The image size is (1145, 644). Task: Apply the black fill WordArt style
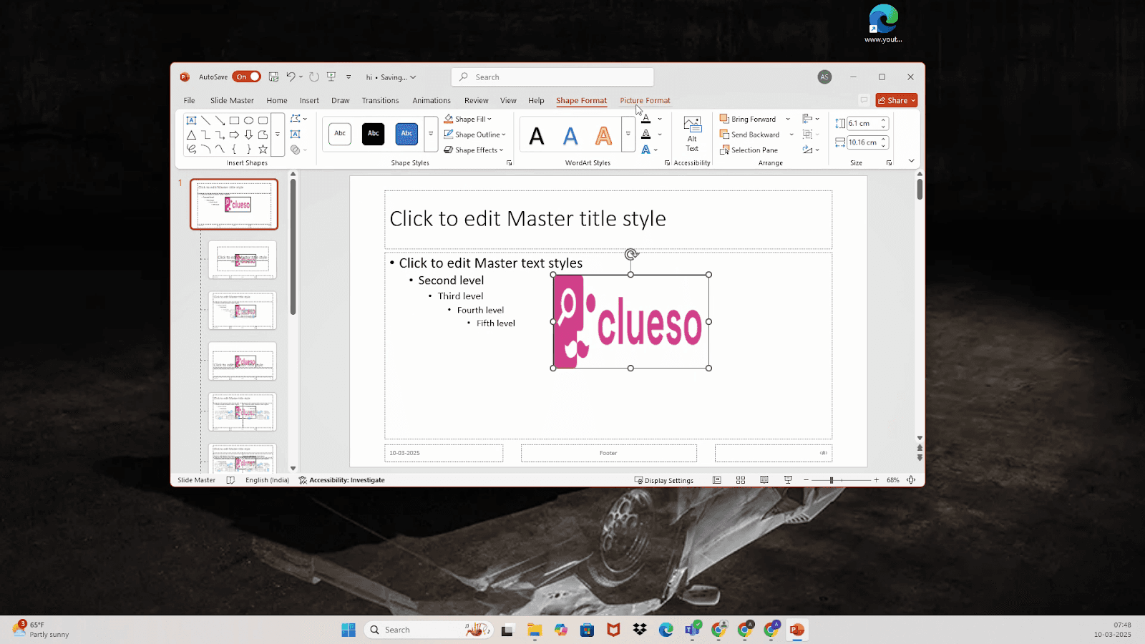pos(537,135)
